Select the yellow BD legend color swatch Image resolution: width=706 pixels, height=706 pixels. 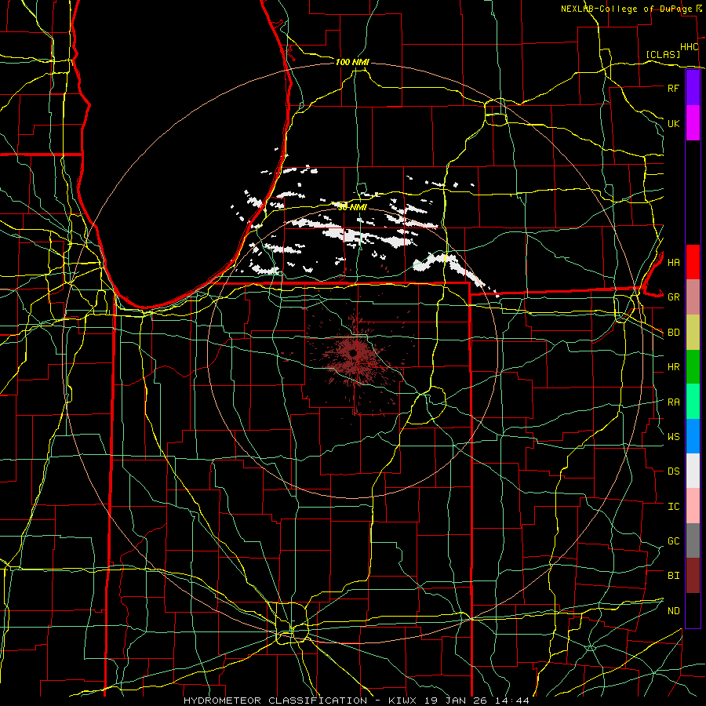(x=693, y=332)
